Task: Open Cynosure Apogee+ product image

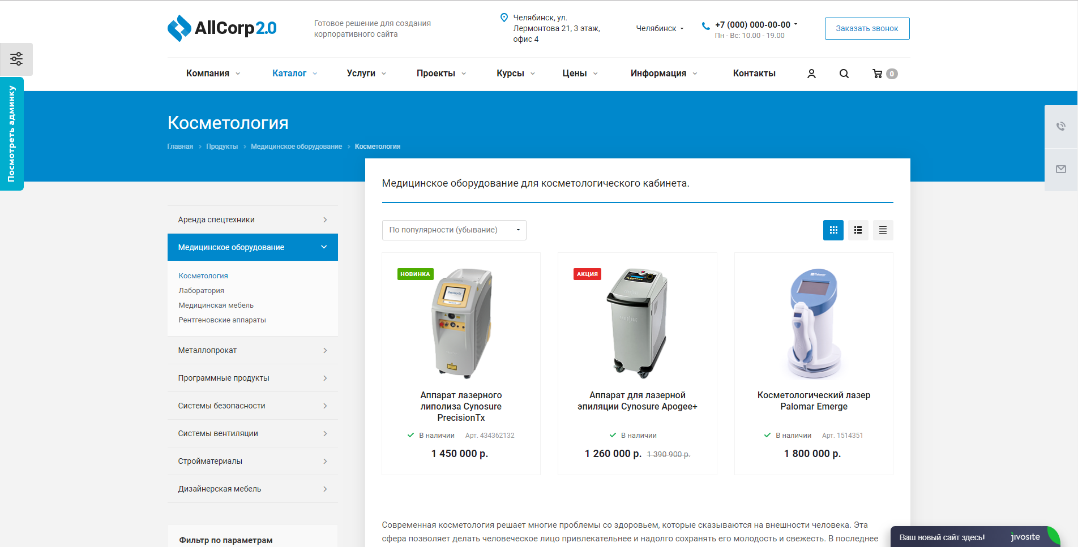Action: tap(638, 323)
